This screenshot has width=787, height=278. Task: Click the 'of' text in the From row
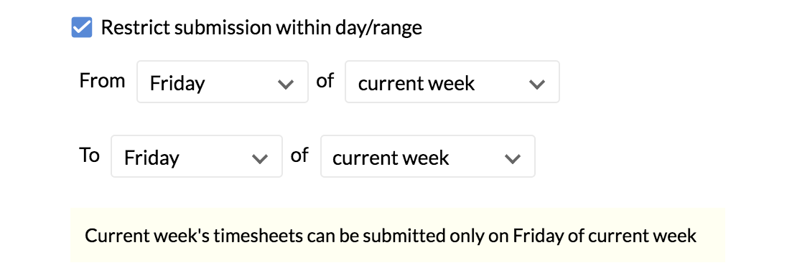325,81
